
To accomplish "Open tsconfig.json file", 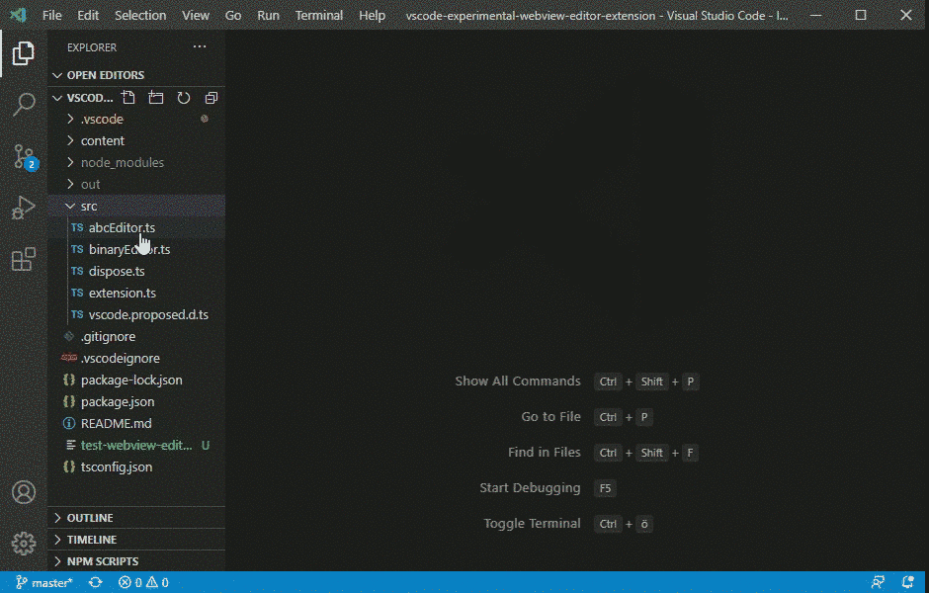I will (136, 466).
